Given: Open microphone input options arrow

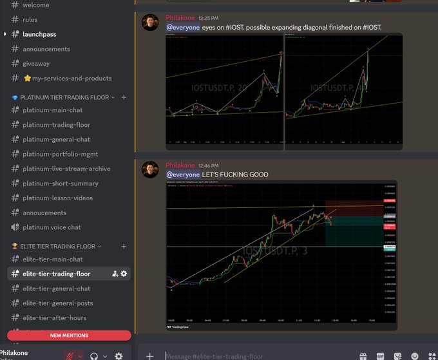Looking at the screenshot, I should (81, 357).
